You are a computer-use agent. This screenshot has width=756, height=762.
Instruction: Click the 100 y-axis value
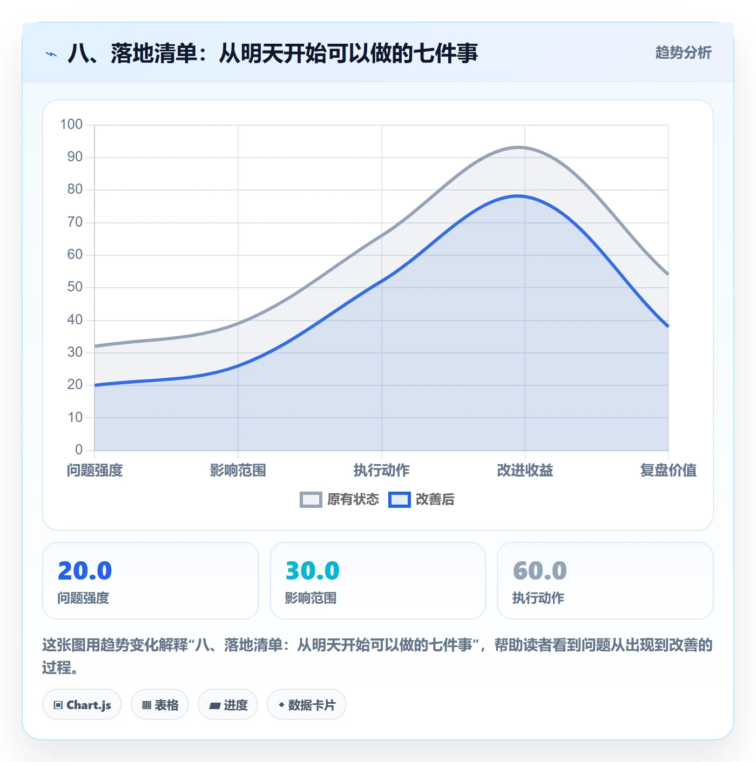click(x=71, y=125)
